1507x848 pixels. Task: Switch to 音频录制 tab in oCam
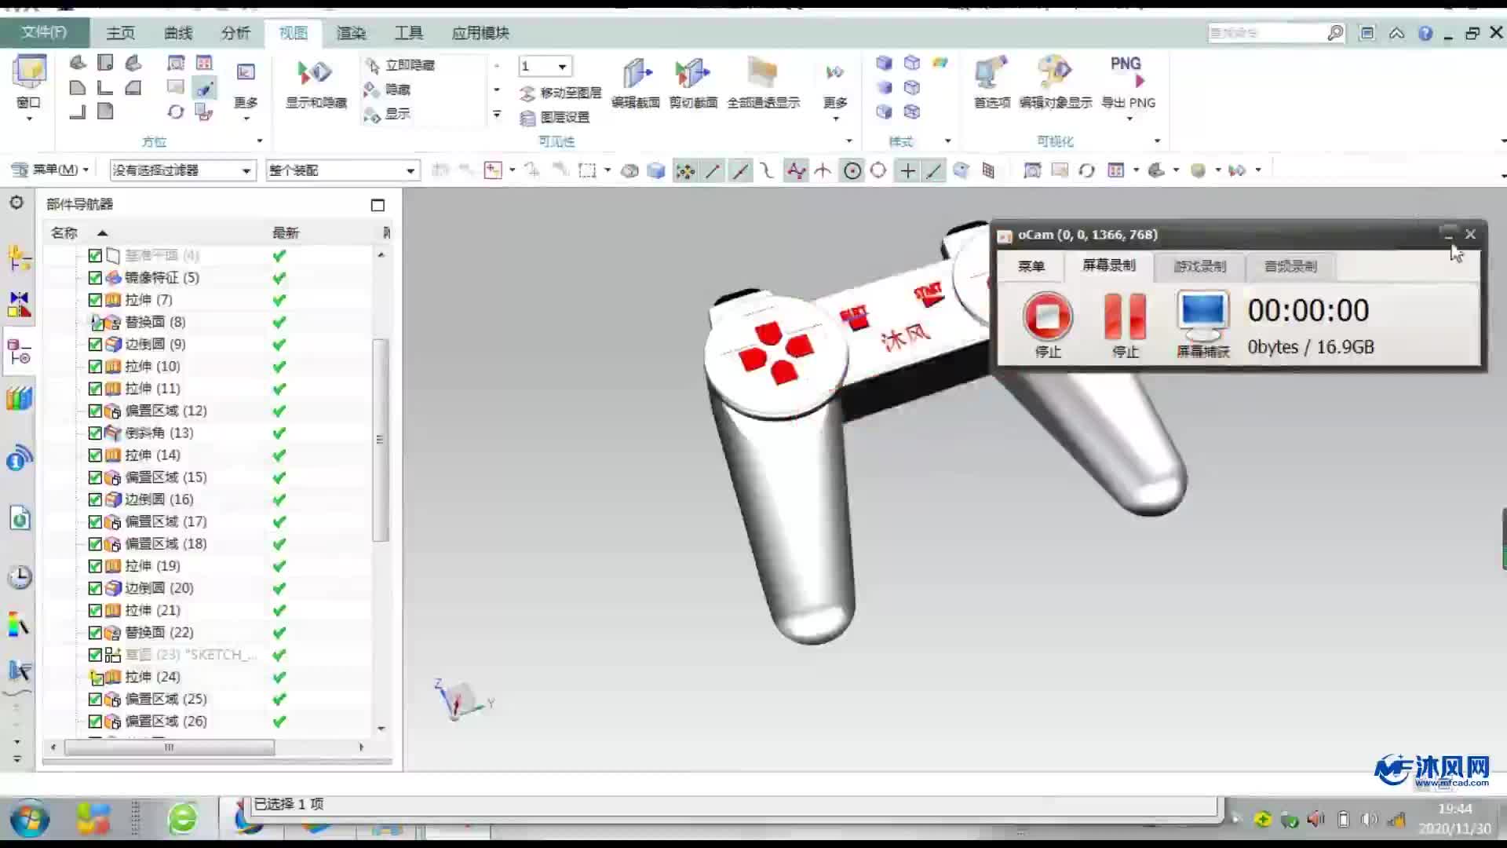1290,266
